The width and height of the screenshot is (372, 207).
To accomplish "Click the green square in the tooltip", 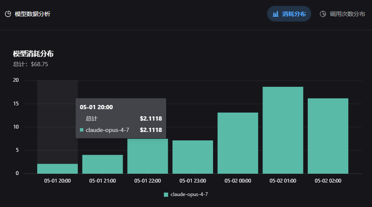I will pyautogui.click(x=82, y=130).
